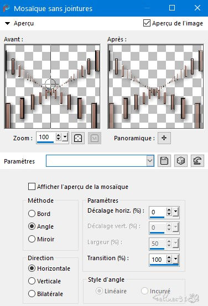Enable Afficher l'aperçu de la mosaïque
Image resolution: width=208 pixels, height=306 pixels.
tap(32, 186)
